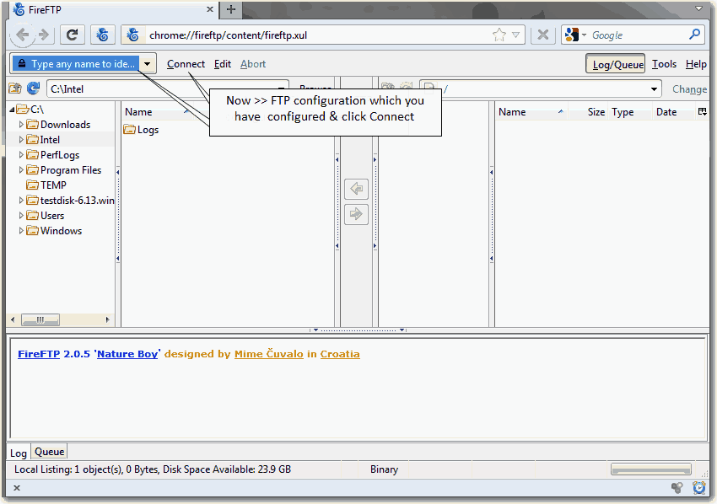717x504 pixels.
Task: Click the Binary transfer mode status
Action: [x=384, y=469]
